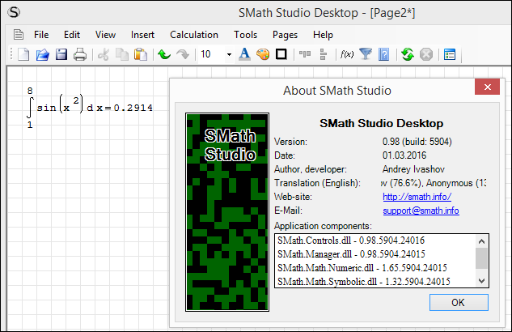
Task: Open a file with the folder icon
Action: click(x=42, y=55)
